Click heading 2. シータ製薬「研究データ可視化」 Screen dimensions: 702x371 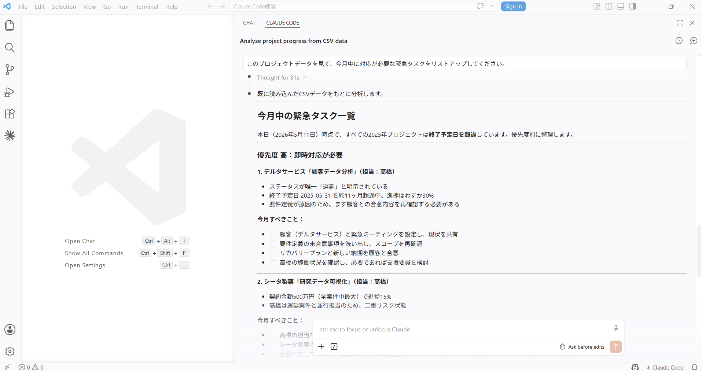tap(324, 282)
